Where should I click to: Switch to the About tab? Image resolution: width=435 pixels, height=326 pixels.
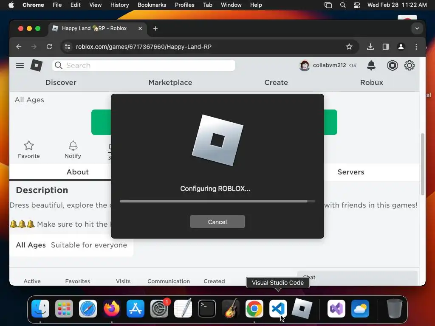77,172
